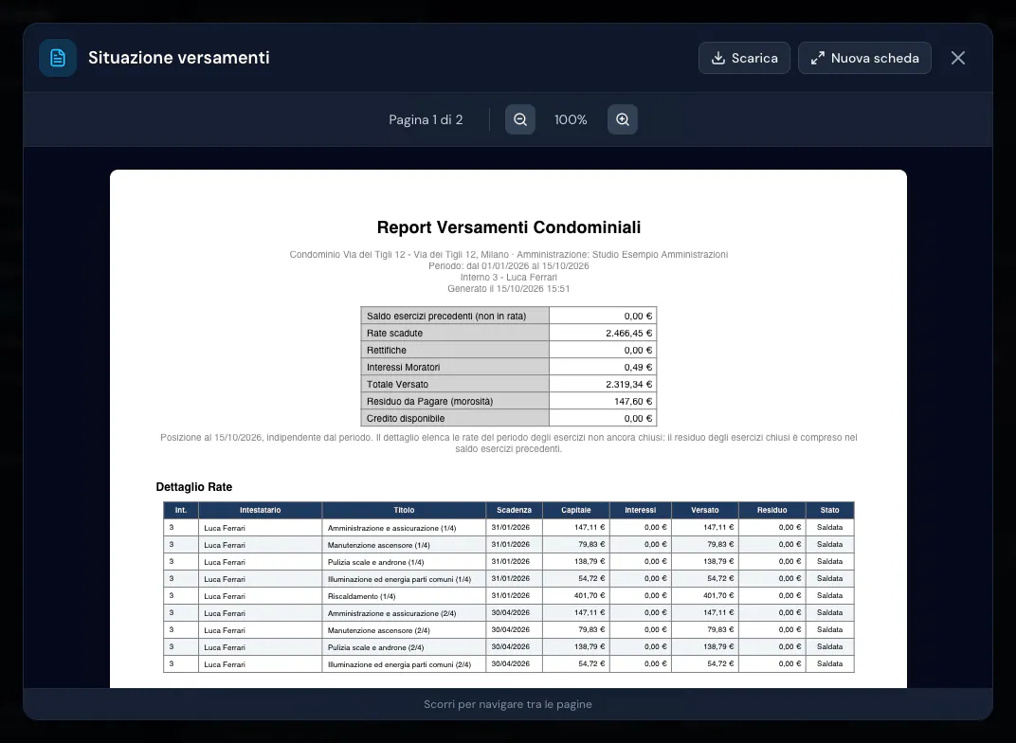Click the Saldata status in the Riscaldamento row
Image resolution: width=1016 pixels, height=743 pixels.
coord(829,595)
